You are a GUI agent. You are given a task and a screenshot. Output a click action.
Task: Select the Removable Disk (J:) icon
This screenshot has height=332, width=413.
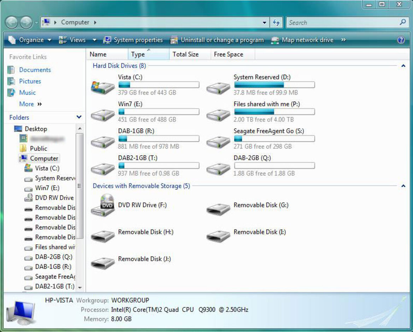pyautogui.click(x=102, y=263)
